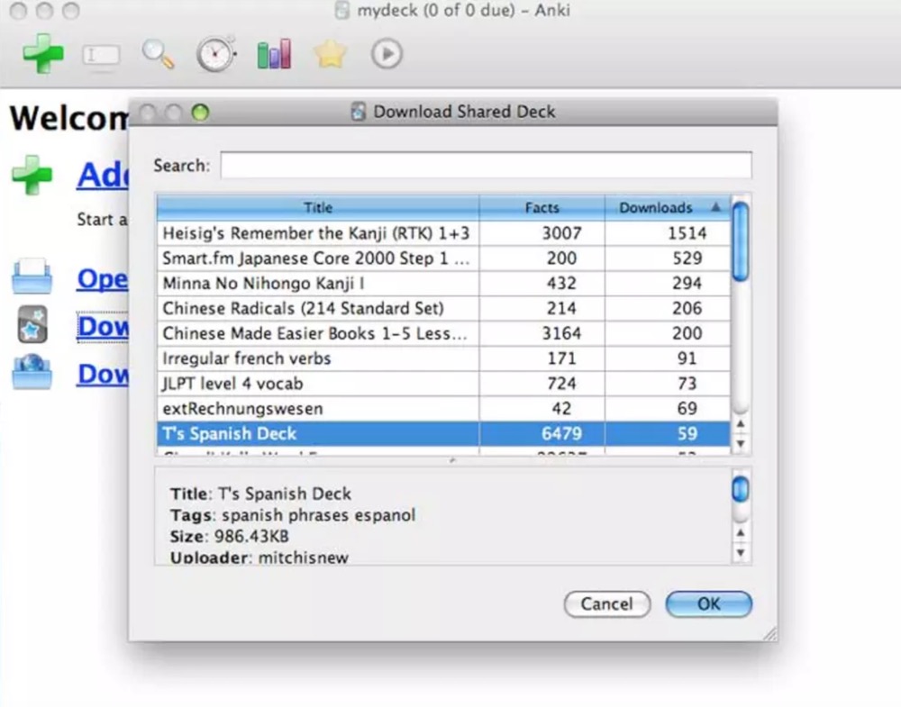Image resolution: width=901 pixels, height=707 pixels.
Task: Select Heisig's Remember the Kanji row
Action: pos(443,233)
